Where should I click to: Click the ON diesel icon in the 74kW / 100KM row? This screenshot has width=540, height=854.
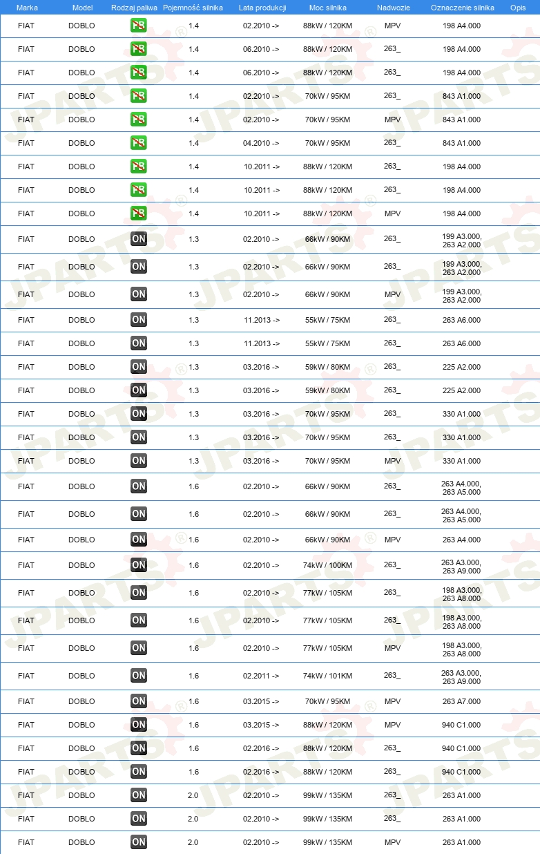click(138, 565)
